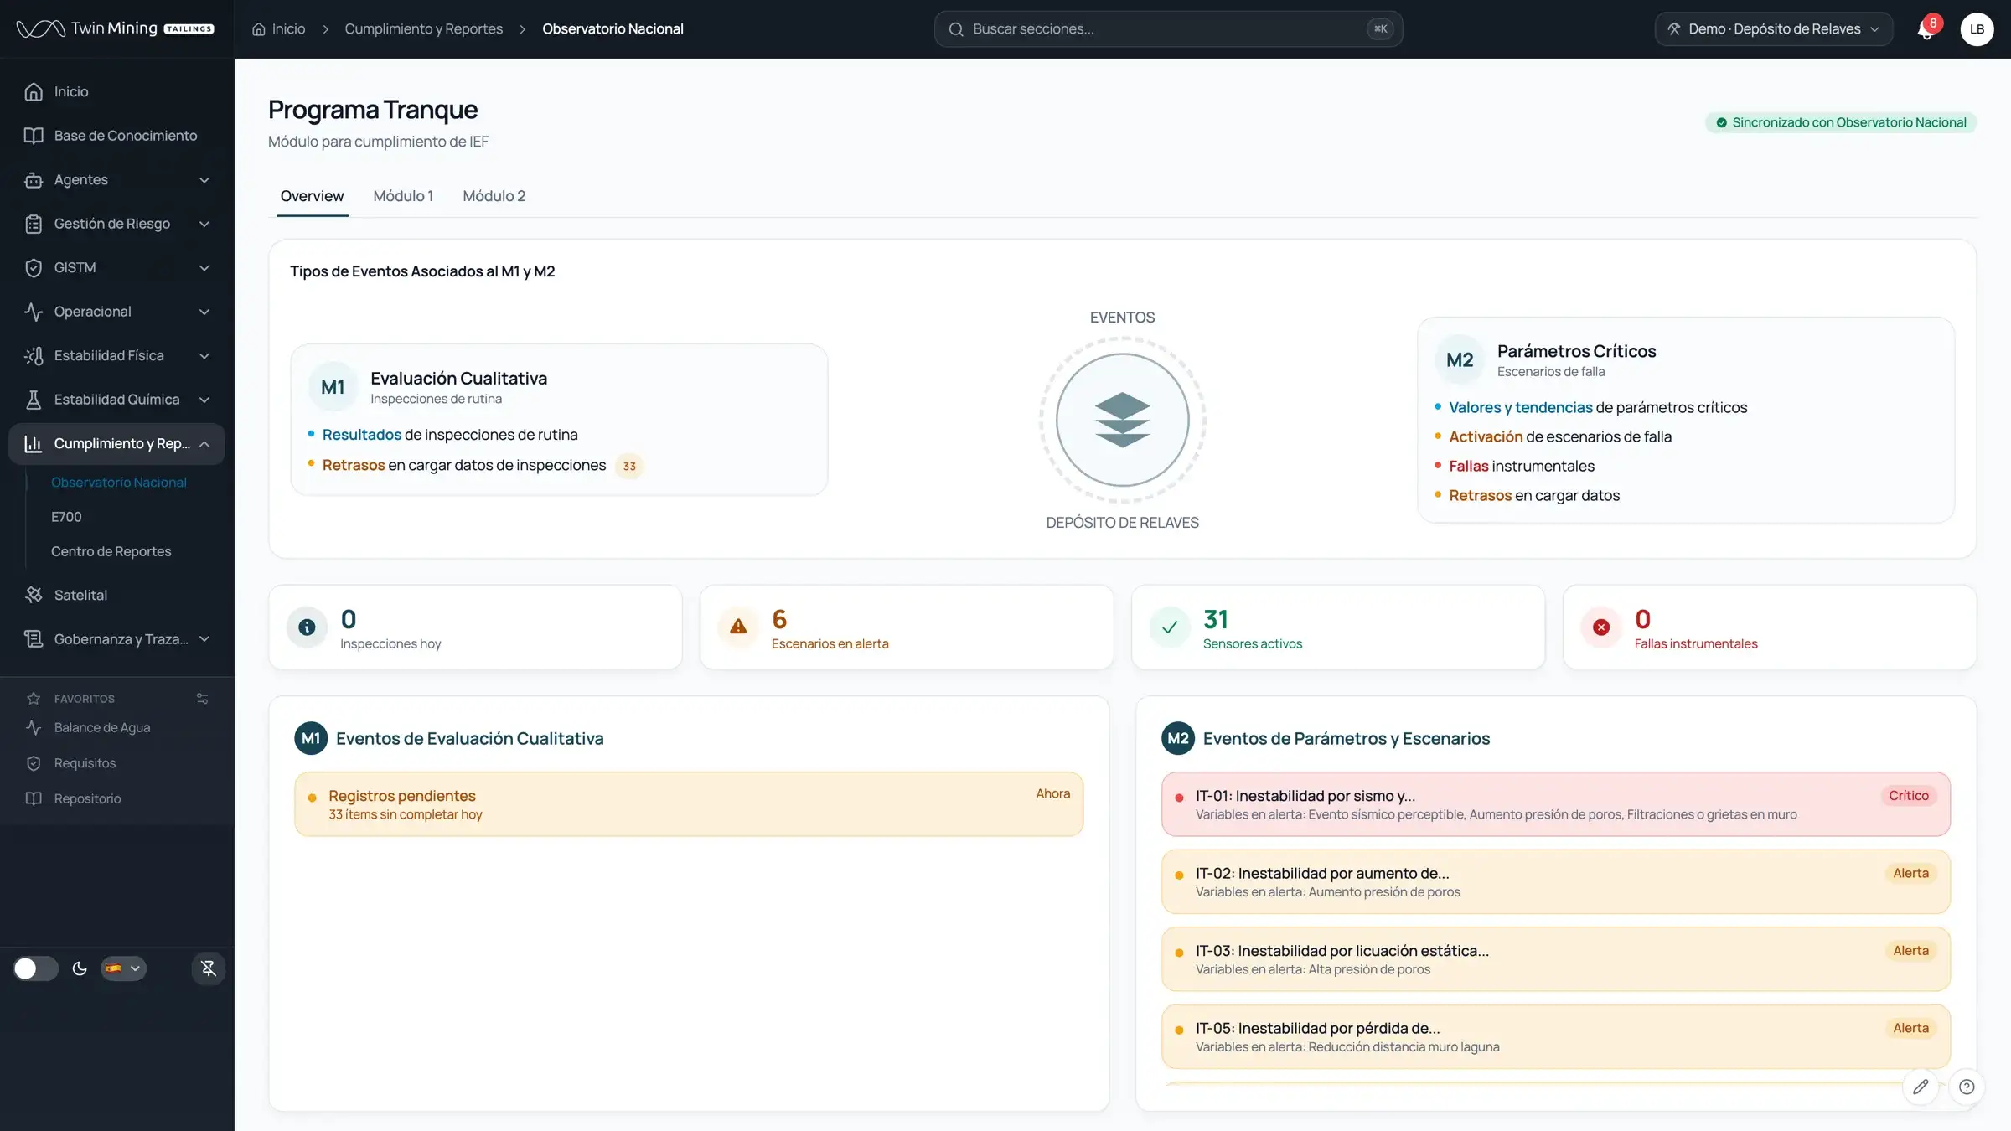
Task: Open Observatorio Nacional in the sidebar
Action: (119, 483)
